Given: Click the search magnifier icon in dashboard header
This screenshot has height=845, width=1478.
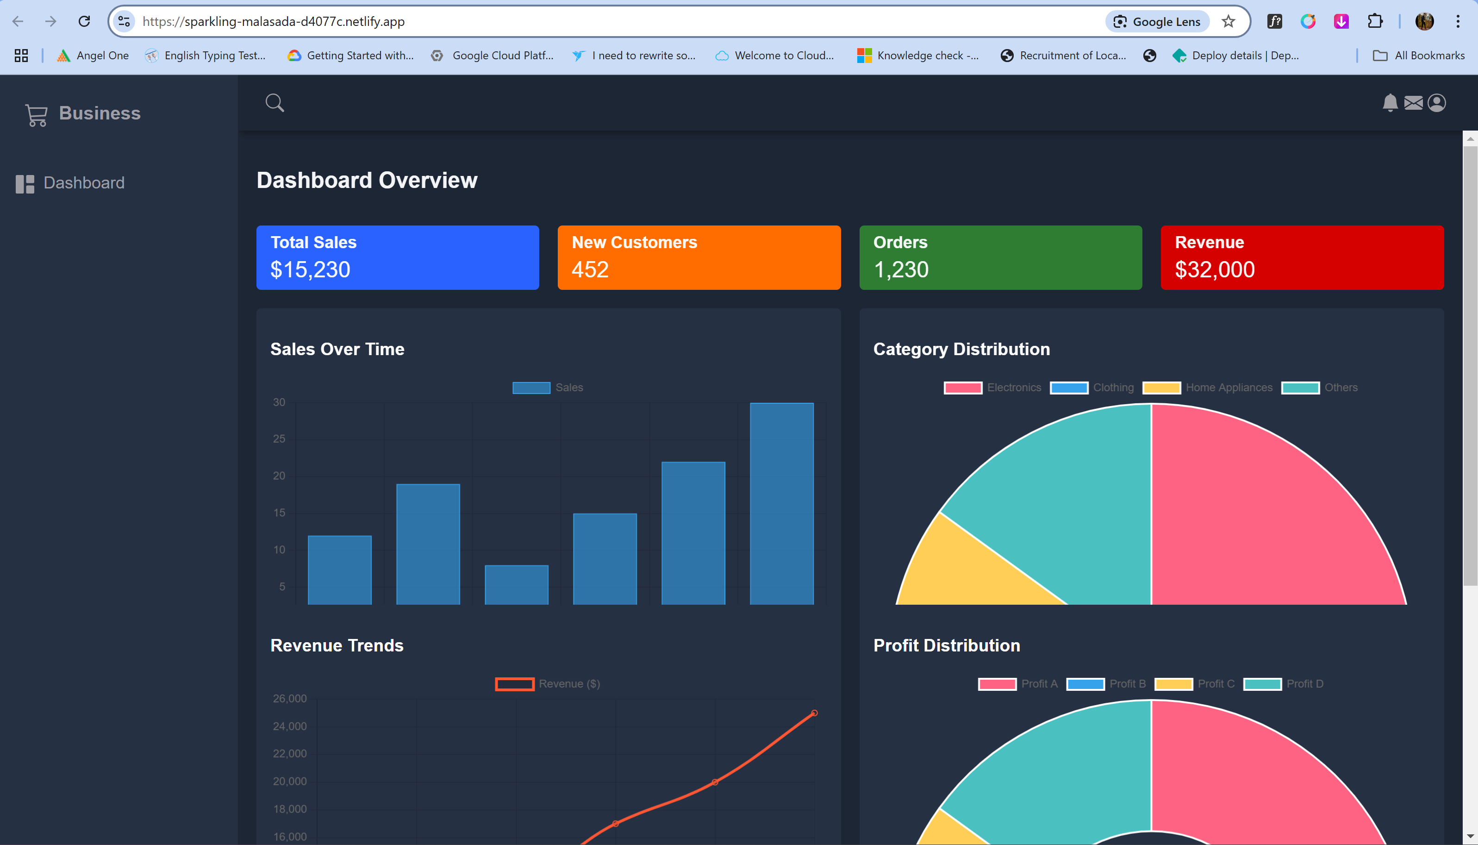Looking at the screenshot, I should coord(274,103).
